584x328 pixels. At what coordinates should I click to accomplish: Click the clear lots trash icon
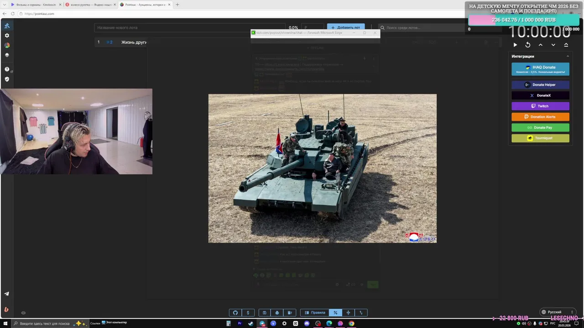click(x=290, y=313)
